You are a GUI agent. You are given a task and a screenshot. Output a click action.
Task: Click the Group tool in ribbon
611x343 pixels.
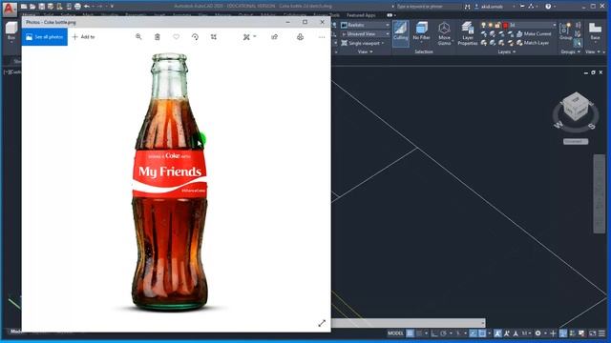[x=565, y=31]
